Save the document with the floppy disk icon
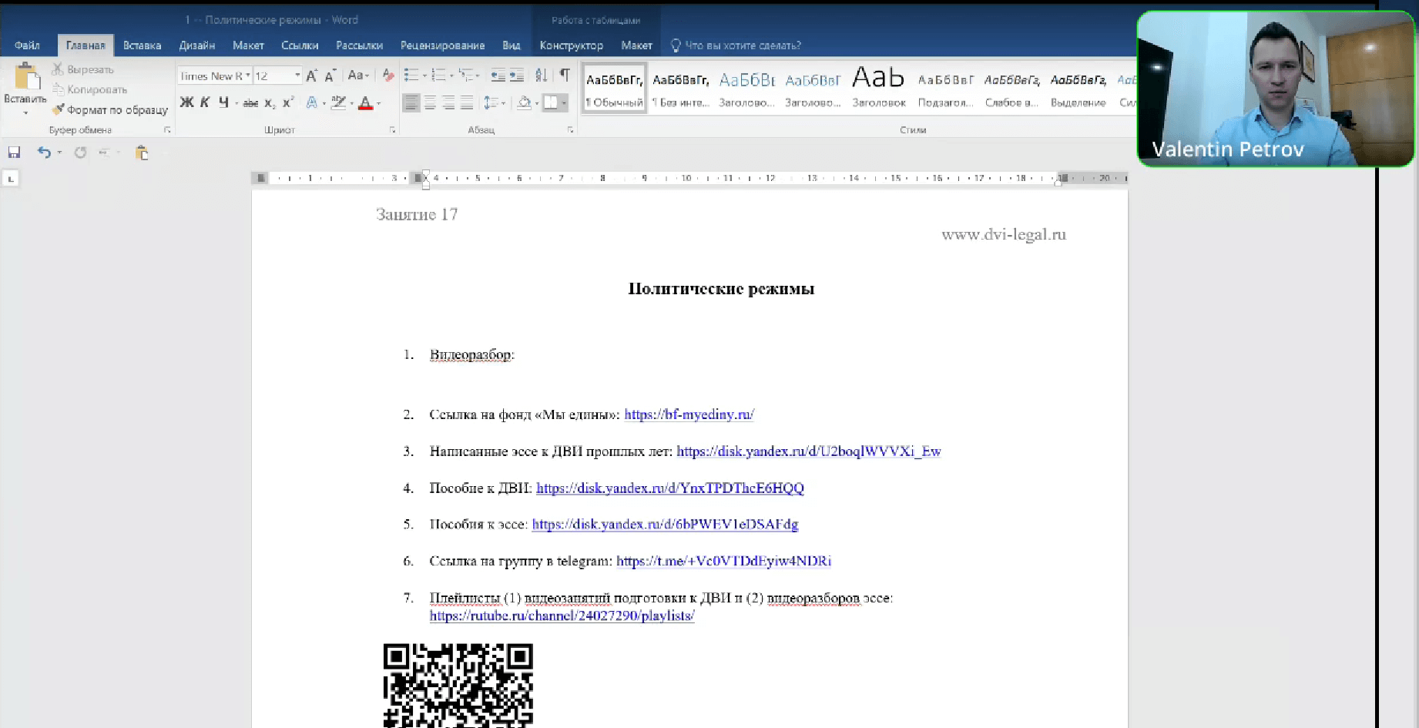This screenshot has width=1419, height=728. 14,153
